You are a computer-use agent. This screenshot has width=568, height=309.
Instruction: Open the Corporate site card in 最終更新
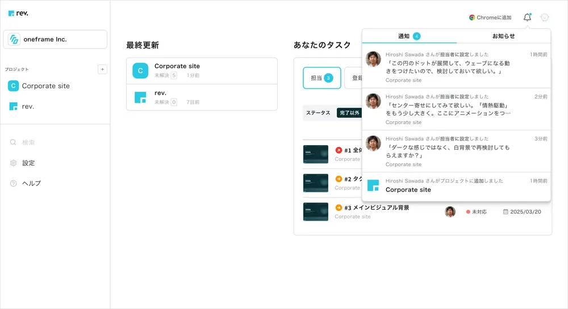[x=202, y=70]
